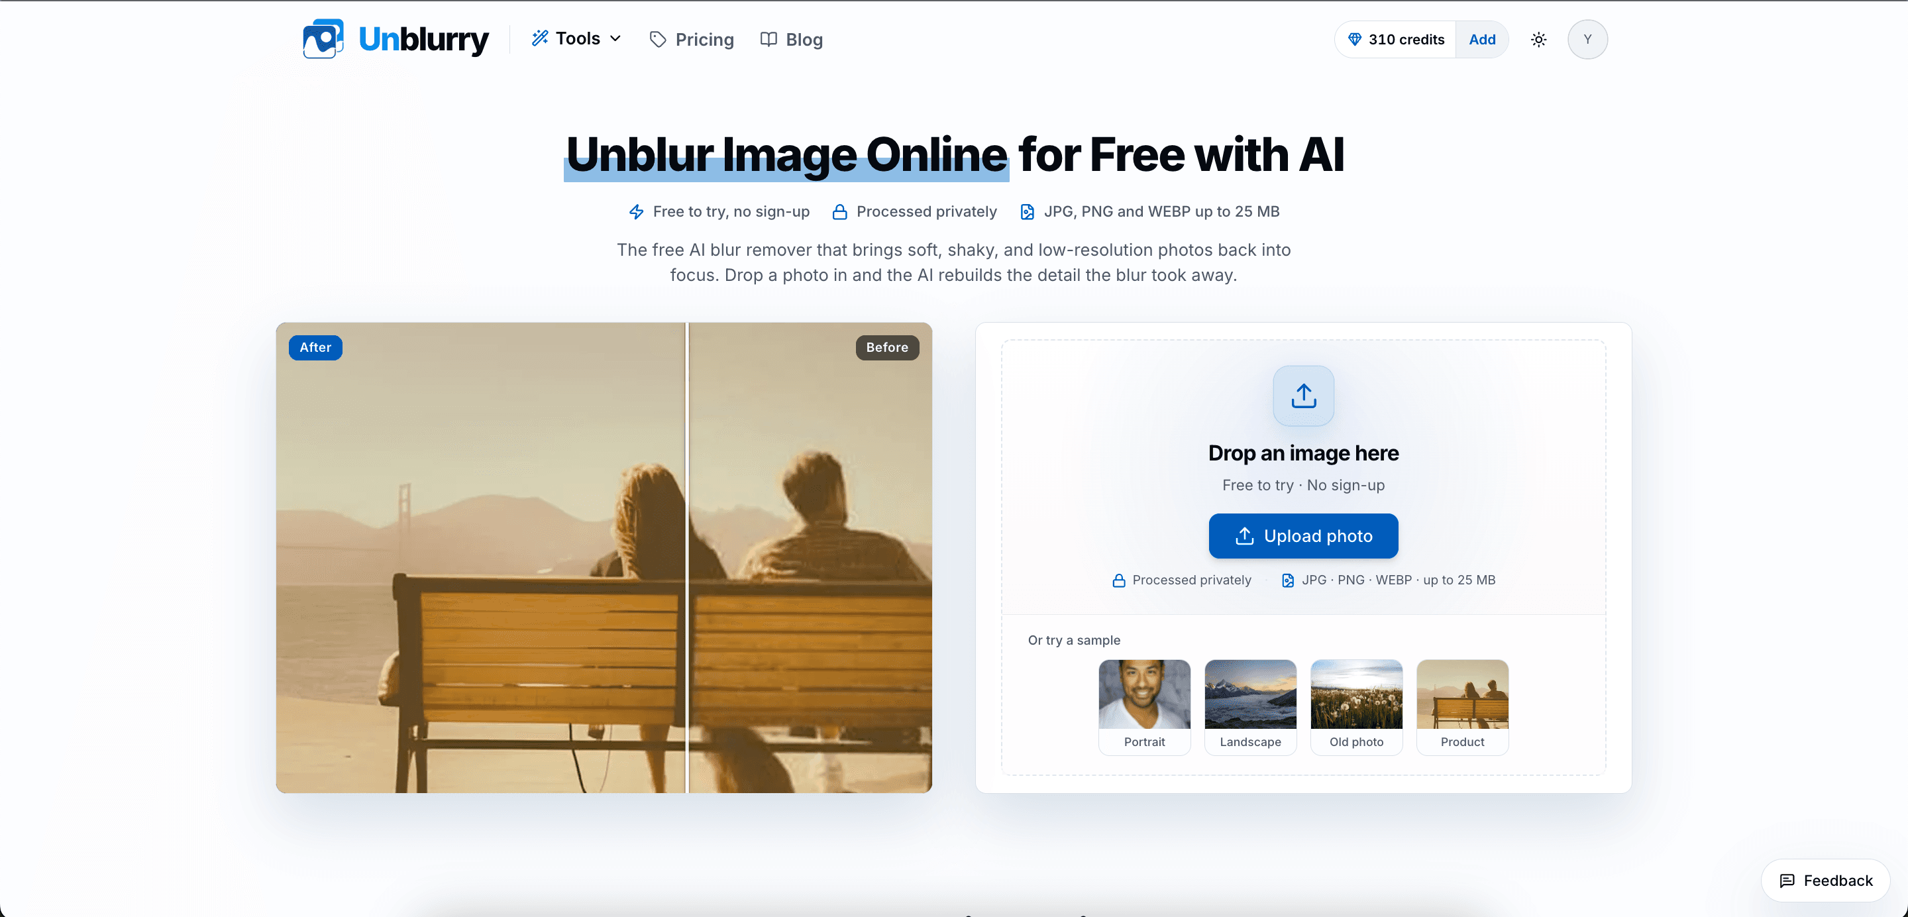
Task: Click the 310 credits indicator
Action: point(1395,39)
